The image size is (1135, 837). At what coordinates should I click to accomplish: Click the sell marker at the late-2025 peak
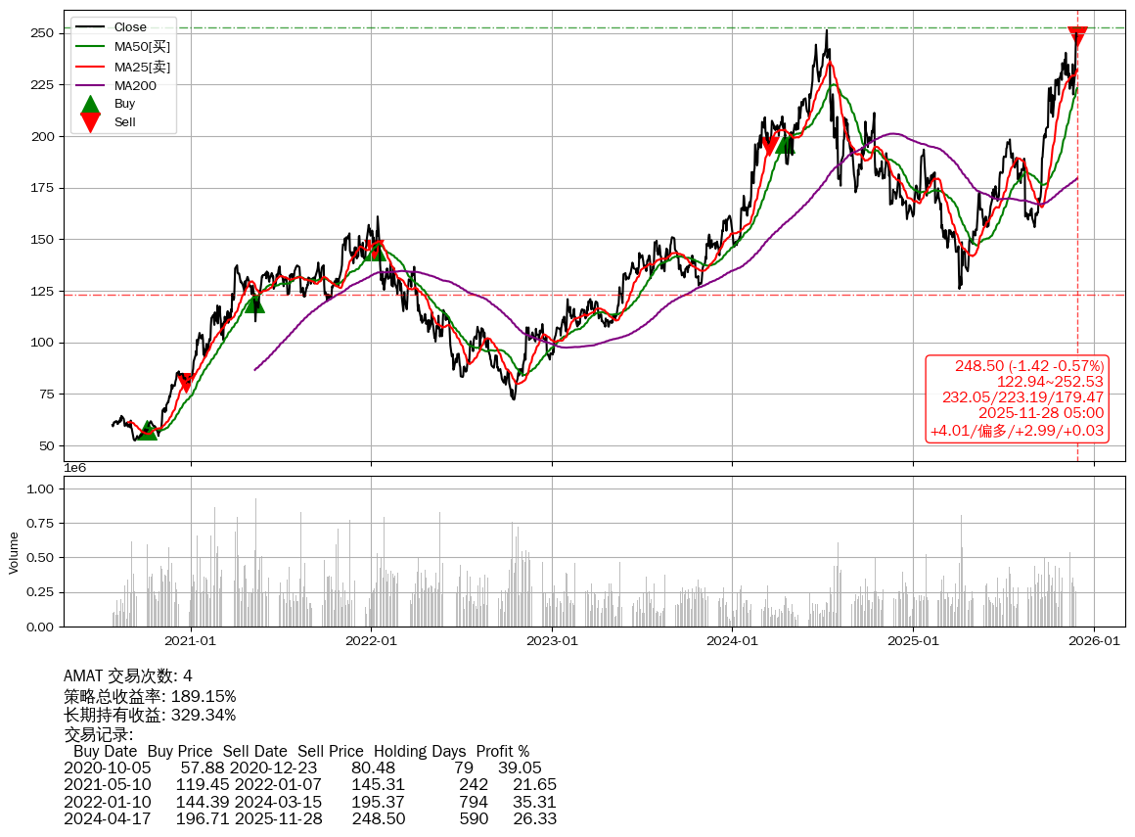coord(1077,36)
